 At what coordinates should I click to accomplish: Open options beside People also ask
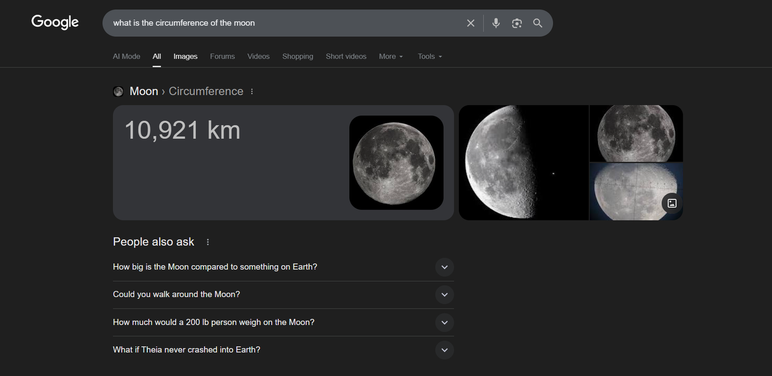208,242
